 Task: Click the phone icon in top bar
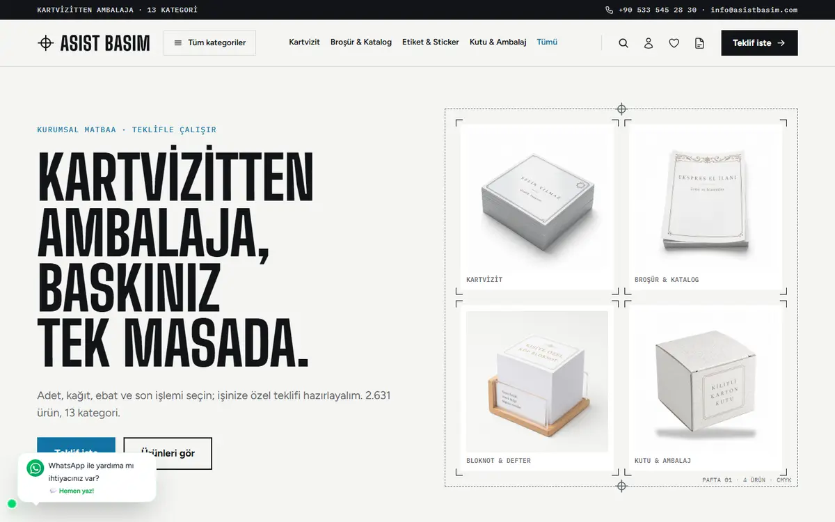[x=610, y=10]
